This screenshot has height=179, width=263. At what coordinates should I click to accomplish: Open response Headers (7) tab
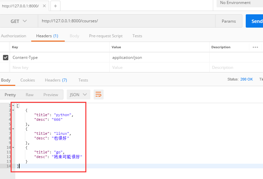56,80
